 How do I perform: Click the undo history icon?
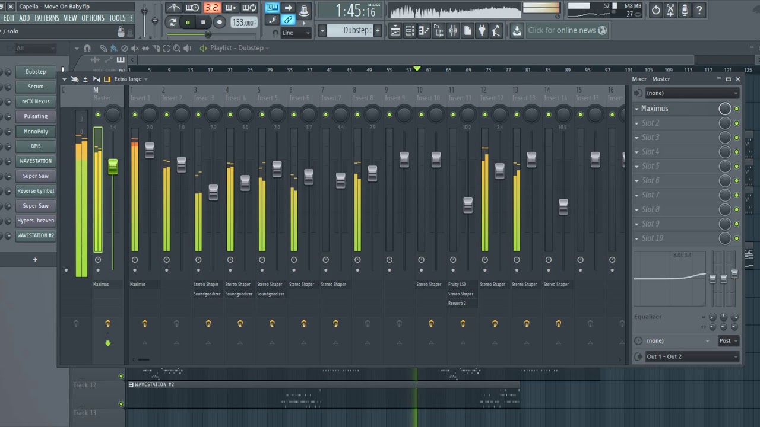(655, 10)
